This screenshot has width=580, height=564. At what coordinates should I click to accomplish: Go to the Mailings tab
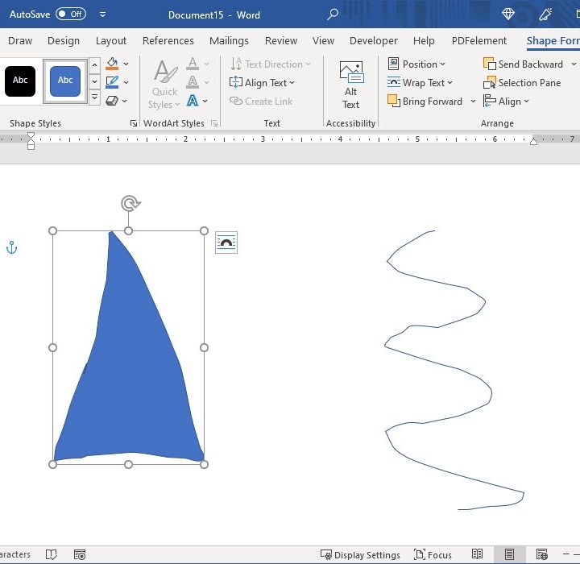pos(229,41)
